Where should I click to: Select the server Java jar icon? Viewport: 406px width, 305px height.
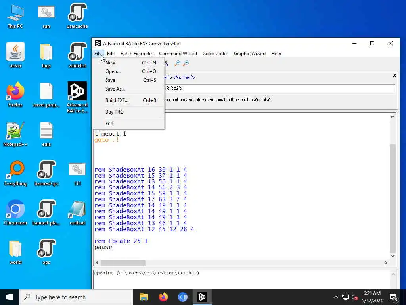click(x=15, y=55)
